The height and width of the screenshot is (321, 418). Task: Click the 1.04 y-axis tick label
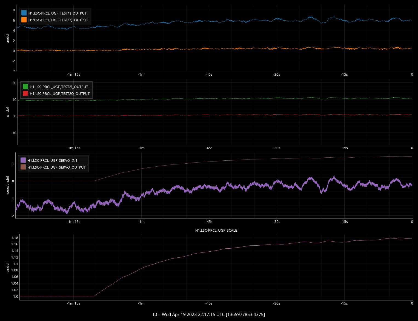(15, 283)
